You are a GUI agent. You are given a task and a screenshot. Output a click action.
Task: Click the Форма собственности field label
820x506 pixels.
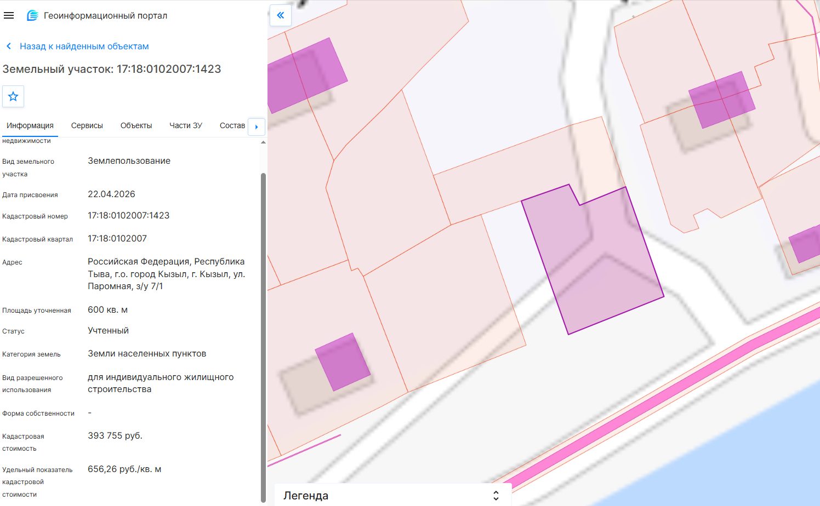38,413
